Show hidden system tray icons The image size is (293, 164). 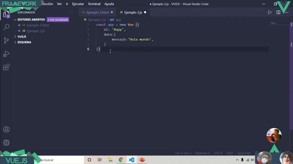click(x=237, y=160)
